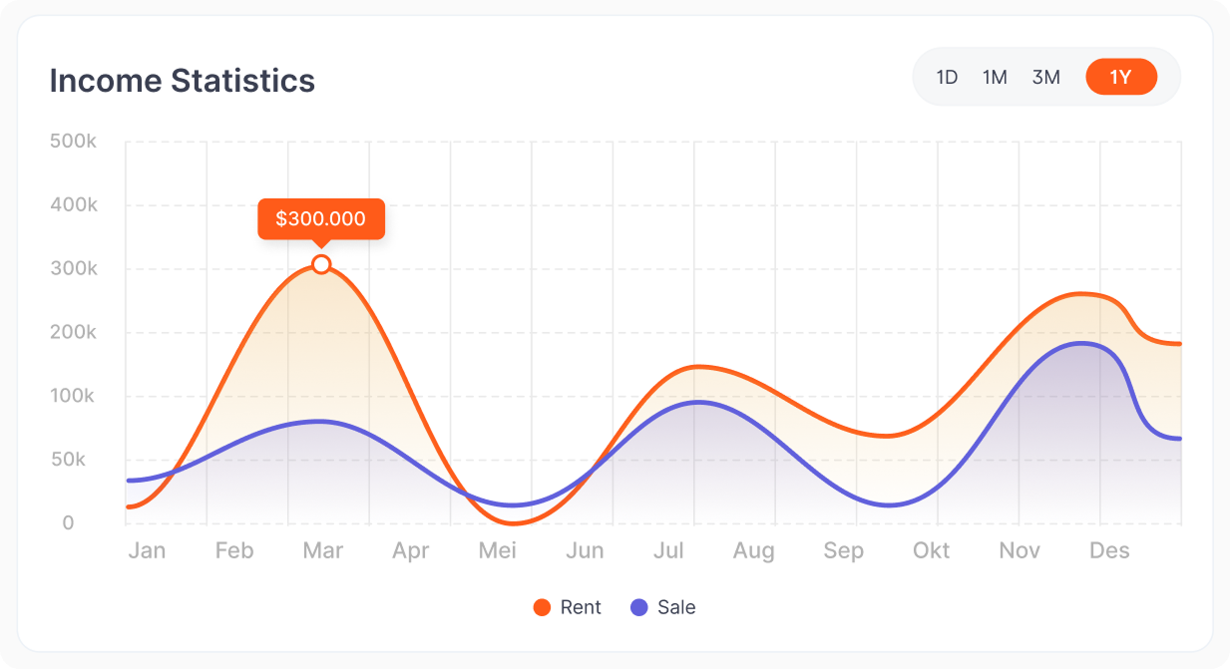
Task: Click the Jun month on the axis
Action: (x=585, y=550)
